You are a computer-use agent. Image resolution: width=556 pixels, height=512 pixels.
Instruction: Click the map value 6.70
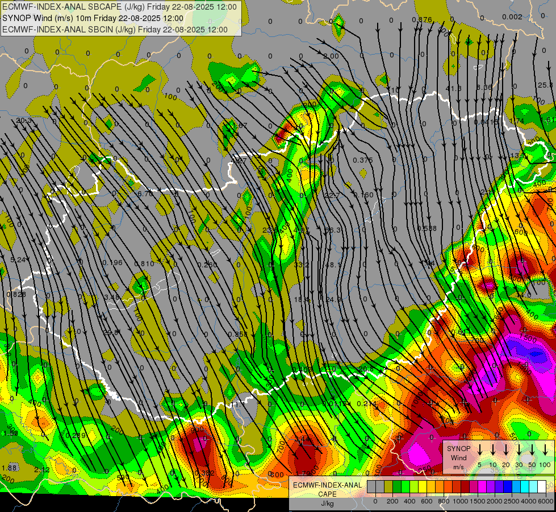pyautogui.click(x=145, y=193)
